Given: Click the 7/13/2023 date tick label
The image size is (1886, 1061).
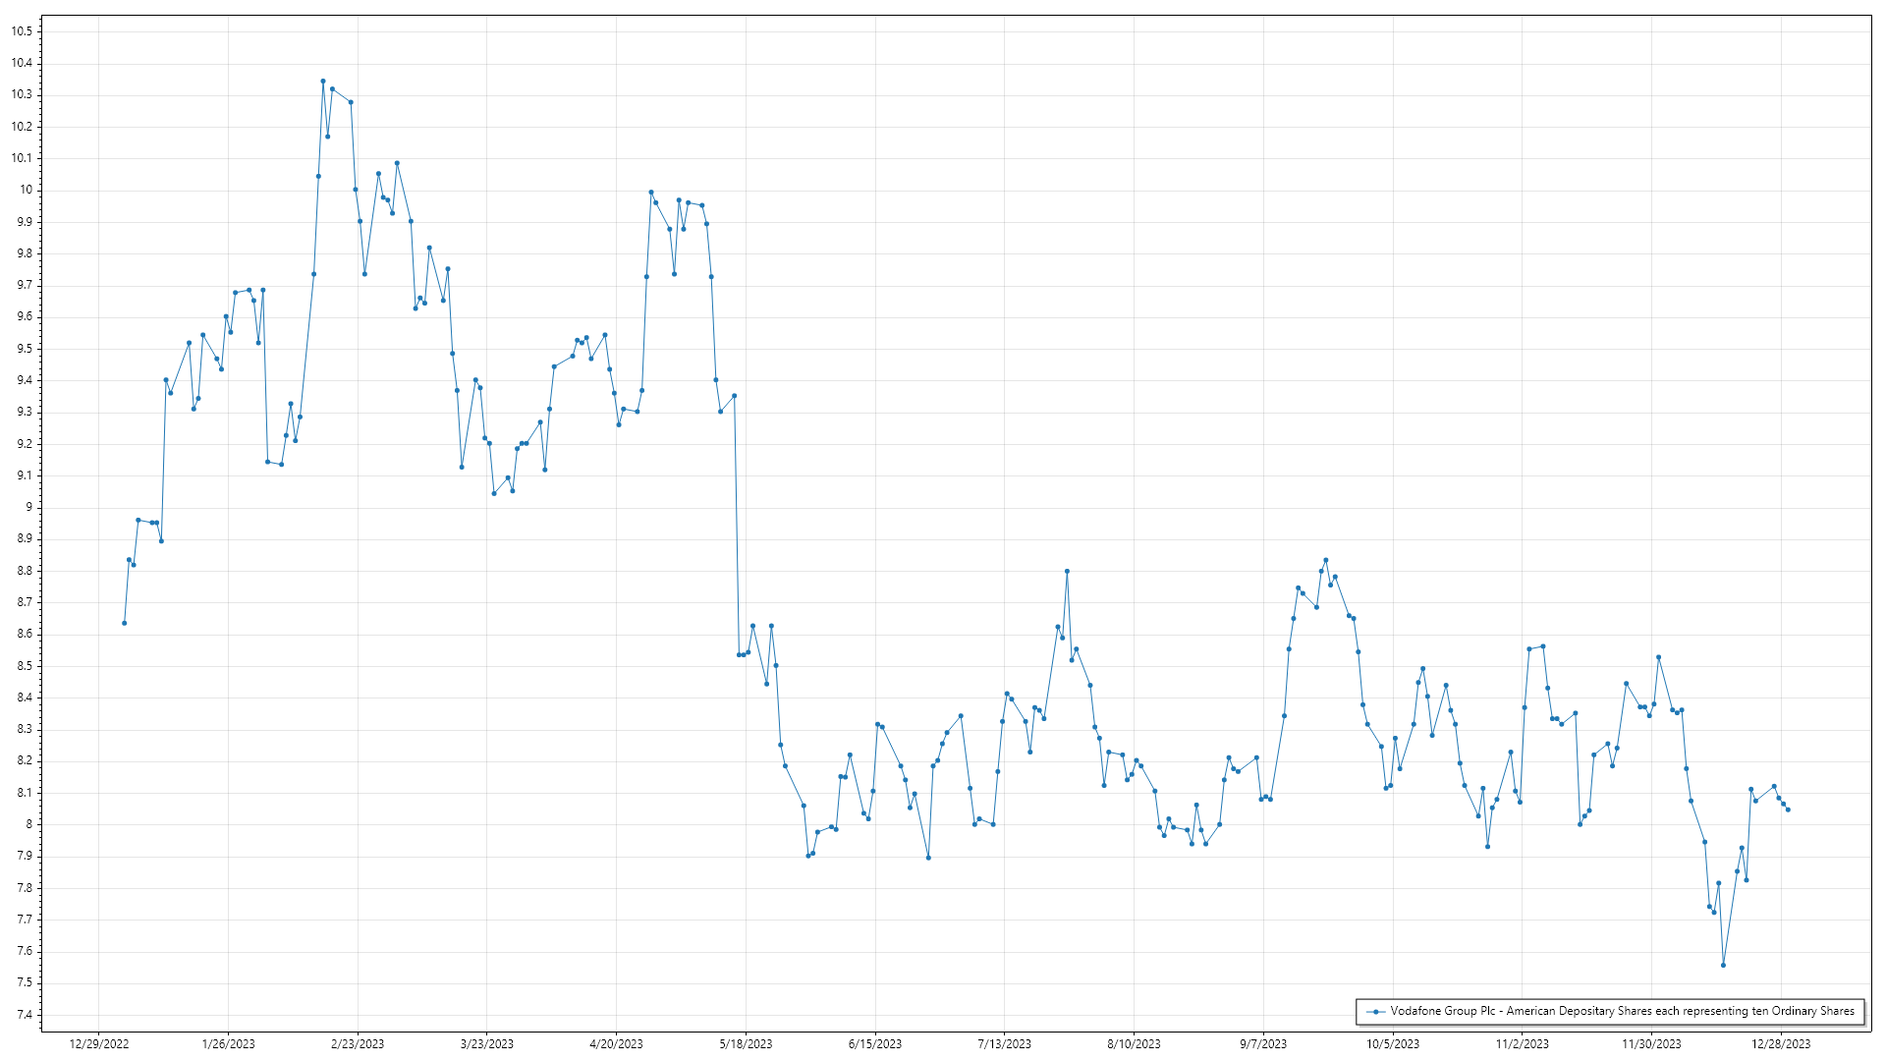Looking at the screenshot, I should 1004,1043.
